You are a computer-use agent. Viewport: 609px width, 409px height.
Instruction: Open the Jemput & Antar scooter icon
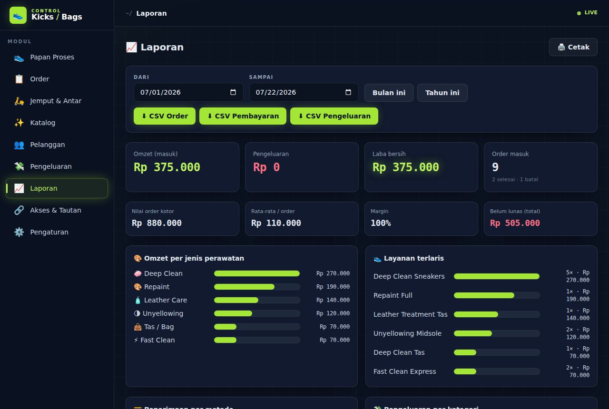[x=19, y=101]
